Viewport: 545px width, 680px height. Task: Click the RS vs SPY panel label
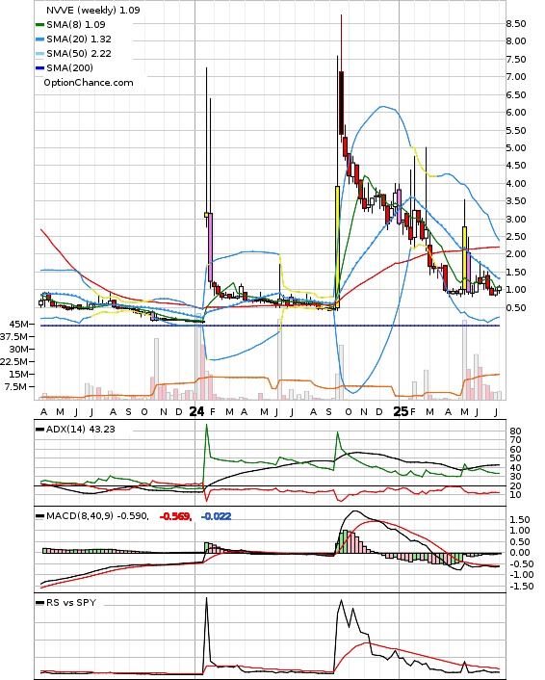click(71, 603)
